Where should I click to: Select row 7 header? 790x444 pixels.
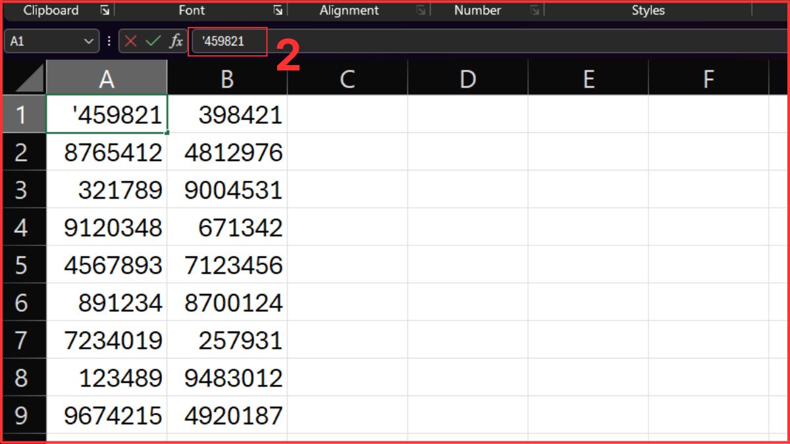24,339
